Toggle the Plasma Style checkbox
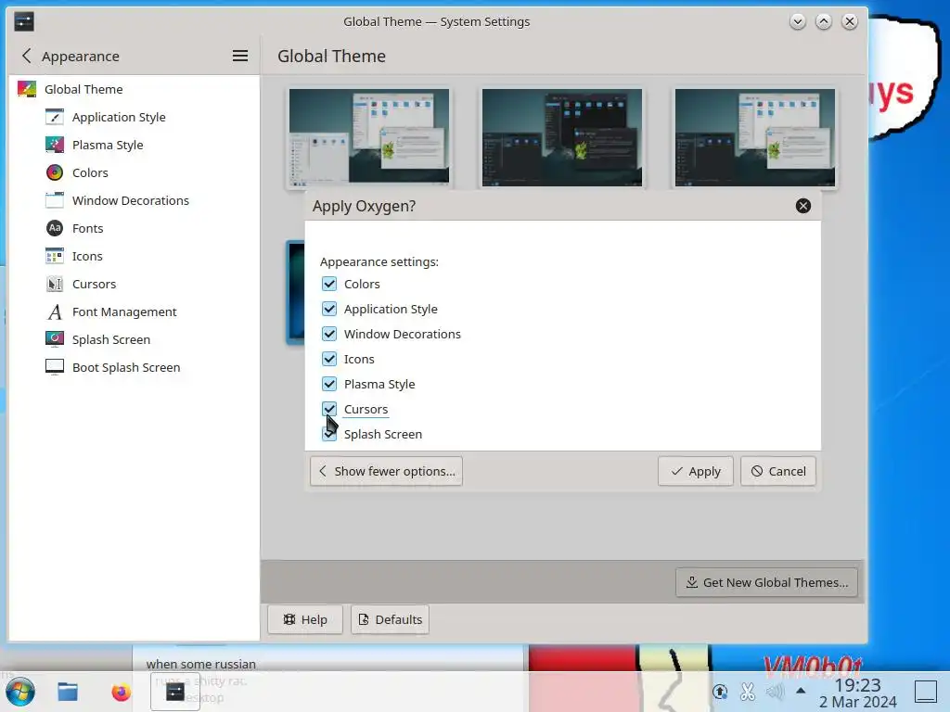950x712 pixels. (x=329, y=384)
